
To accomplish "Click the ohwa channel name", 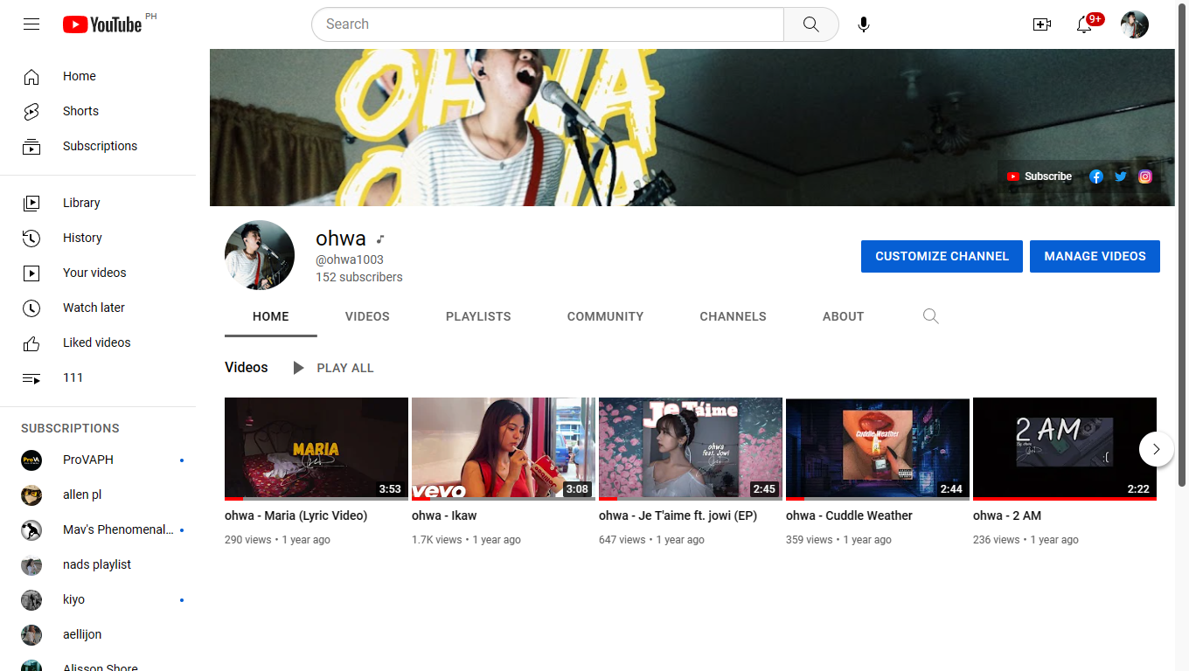I will 341,238.
